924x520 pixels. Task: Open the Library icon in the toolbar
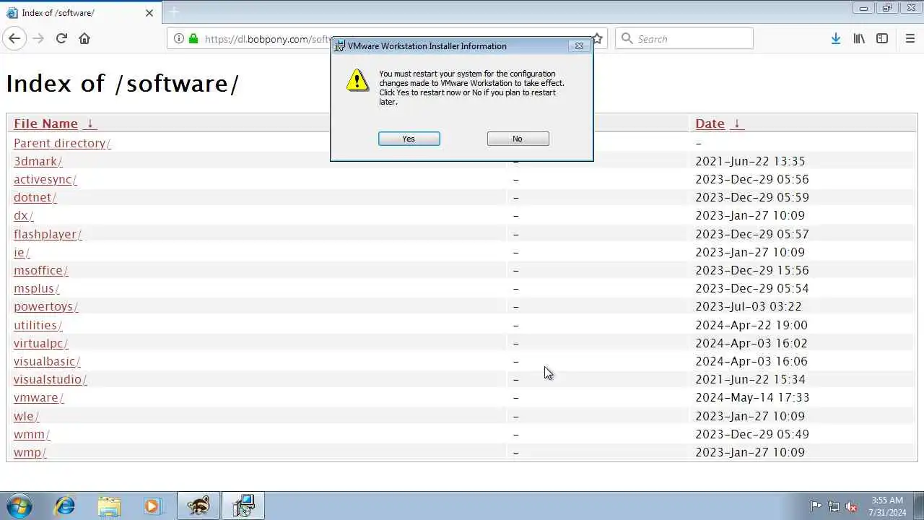click(859, 39)
